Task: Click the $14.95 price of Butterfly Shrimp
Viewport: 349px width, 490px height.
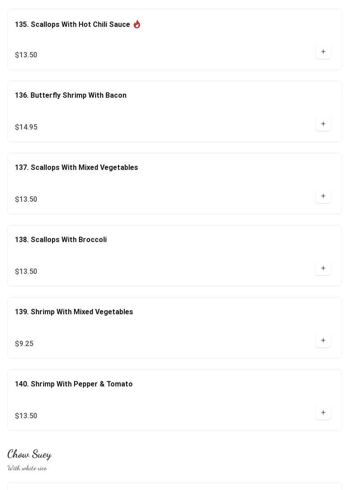Action: tap(26, 127)
